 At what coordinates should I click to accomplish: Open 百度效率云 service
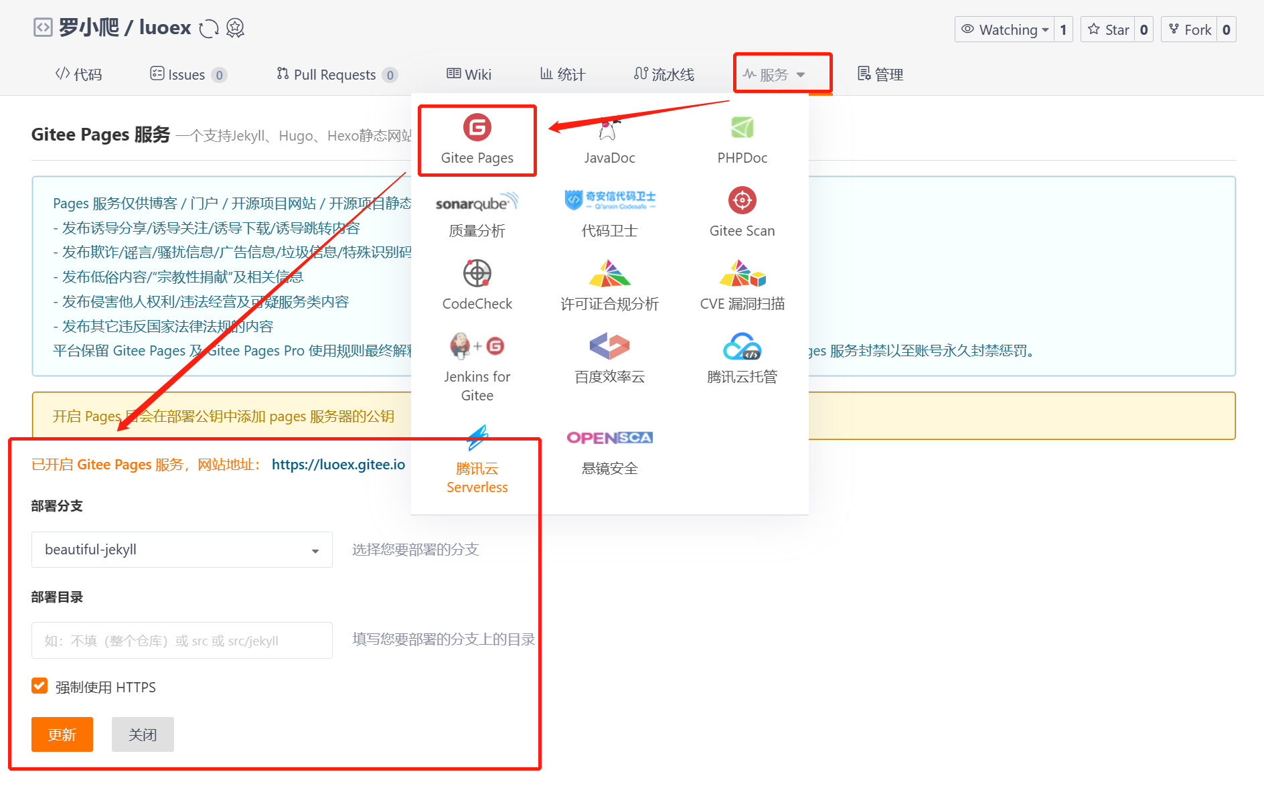click(x=609, y=359)
